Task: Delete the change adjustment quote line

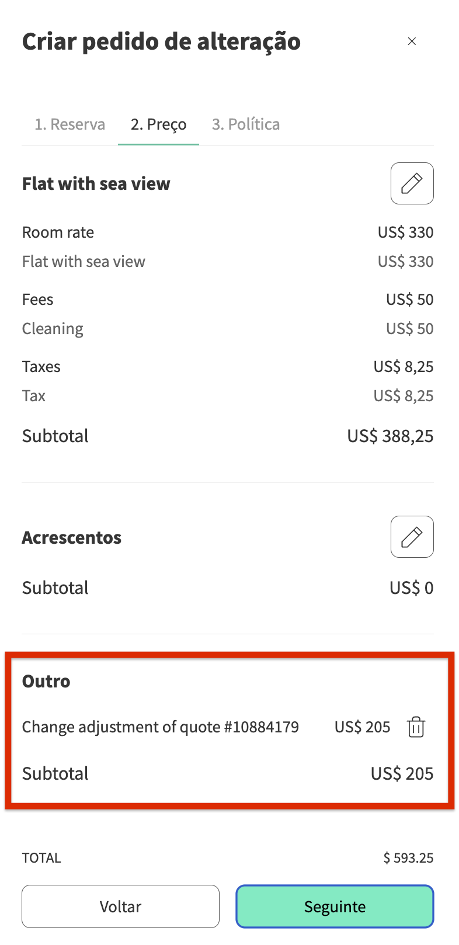Action: [x=416, y=727]
